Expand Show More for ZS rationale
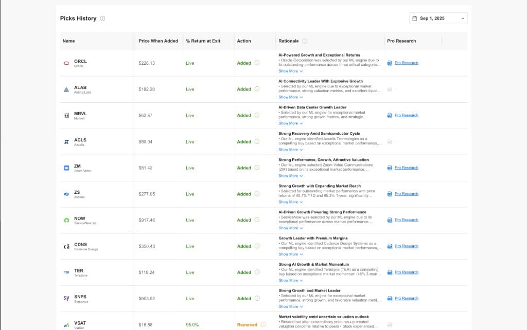Screen dimensions: 527x330 [291, 202]
